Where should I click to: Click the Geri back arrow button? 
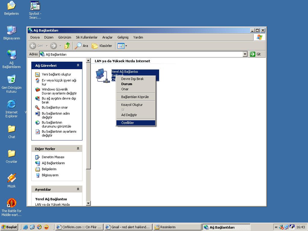[36, 46]
